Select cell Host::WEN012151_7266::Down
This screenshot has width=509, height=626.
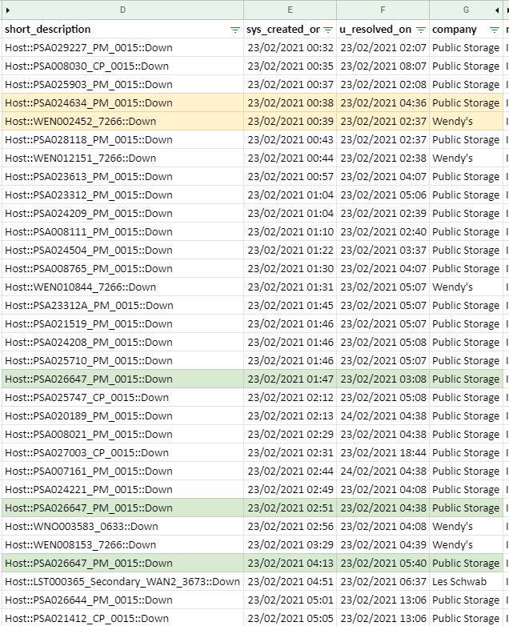coord(123,158)
